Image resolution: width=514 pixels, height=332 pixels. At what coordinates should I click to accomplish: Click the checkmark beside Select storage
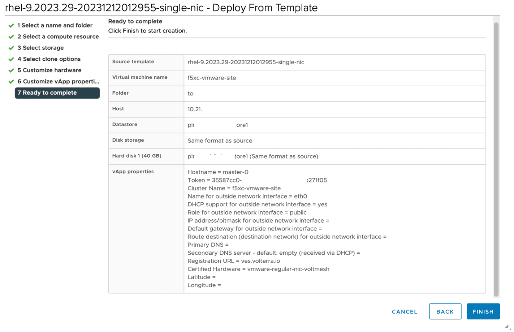[x=11, y=48]
